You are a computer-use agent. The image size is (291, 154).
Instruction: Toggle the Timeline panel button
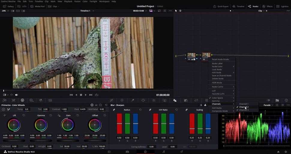[x=238, y=6]
